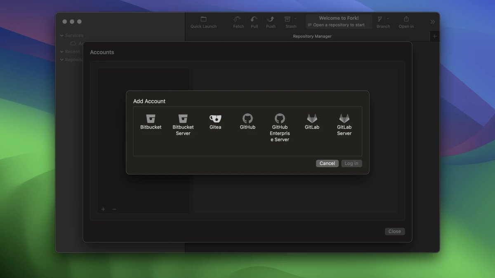Open the Stash dropdown arrow

coord(296,19)
